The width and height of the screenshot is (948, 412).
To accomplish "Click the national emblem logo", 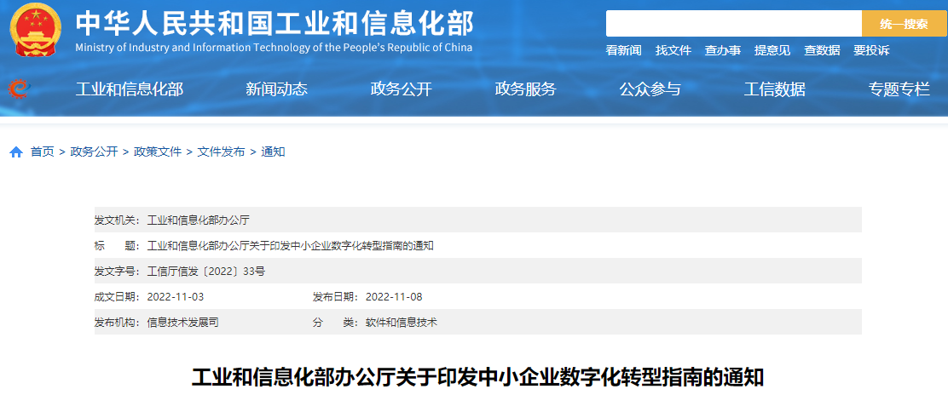I will tap(36, 30).
